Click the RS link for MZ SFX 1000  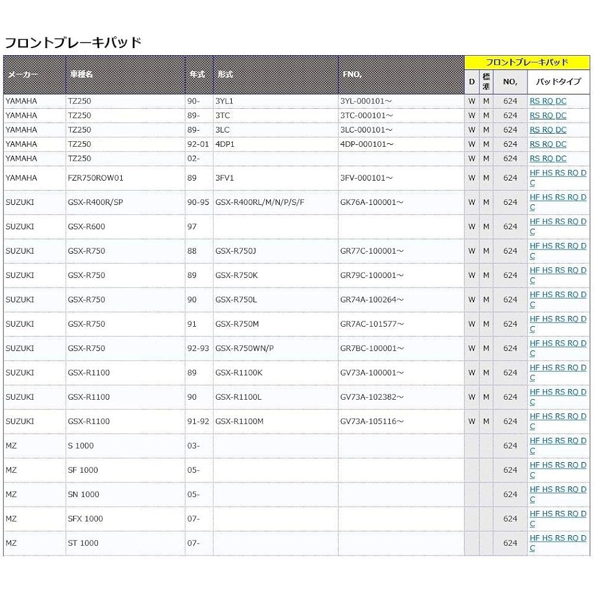point(560,514)
